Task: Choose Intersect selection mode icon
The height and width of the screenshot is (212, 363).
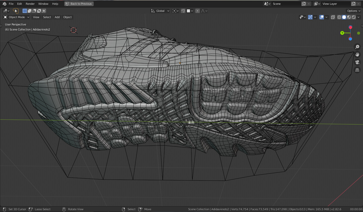Action: pos(44,11)
